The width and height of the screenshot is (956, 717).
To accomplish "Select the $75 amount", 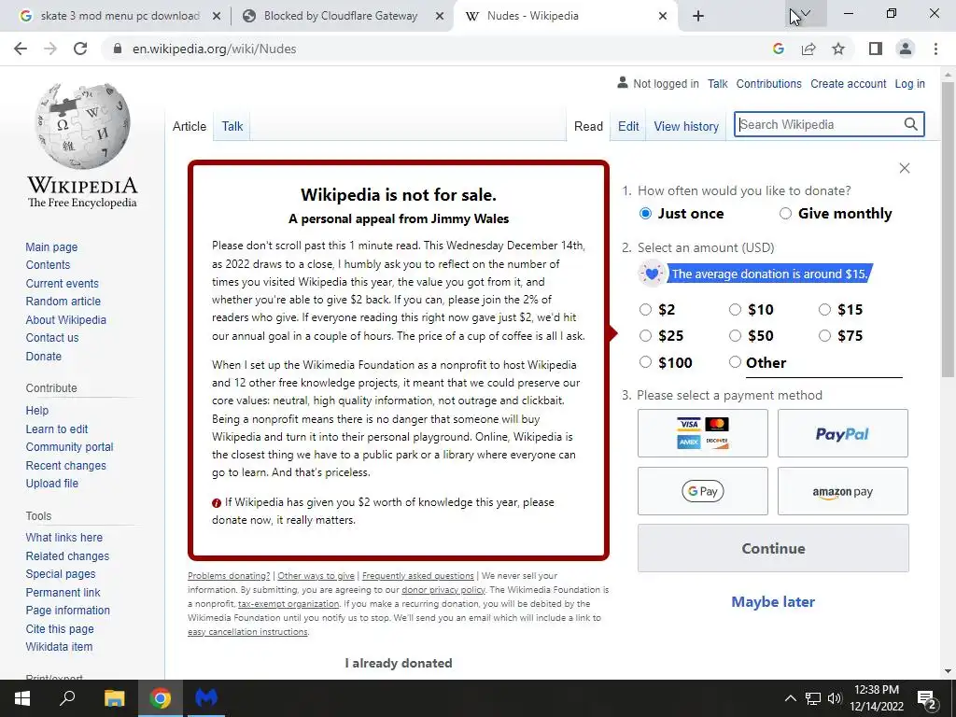I will [824, 336].
